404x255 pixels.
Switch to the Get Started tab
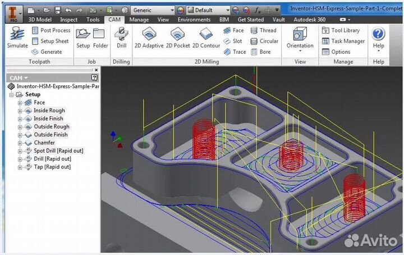tap(251, 20)
